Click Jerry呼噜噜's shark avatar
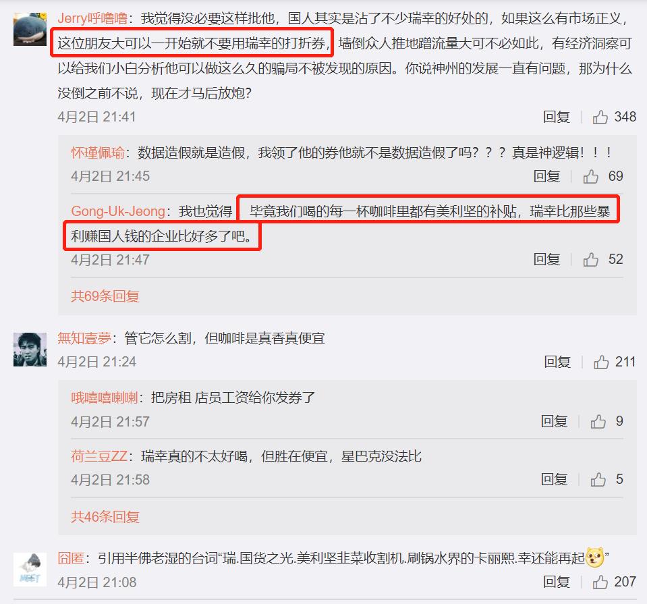 [x=30, y=29]
